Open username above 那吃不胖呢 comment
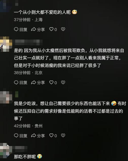Image resolution: width=128 pixels, height=161 pixels. point(21,149)
